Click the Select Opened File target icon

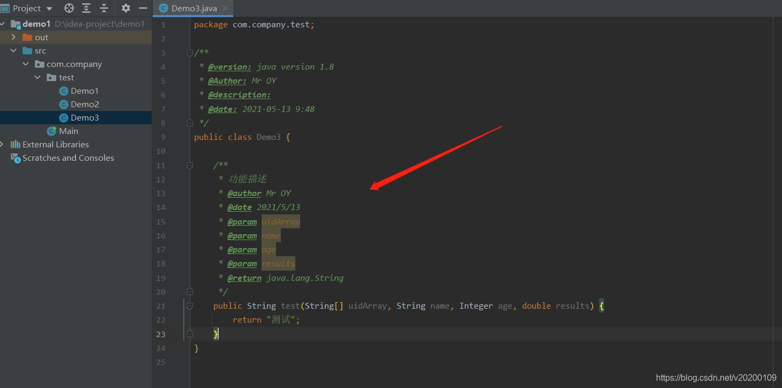coord(69,8)
